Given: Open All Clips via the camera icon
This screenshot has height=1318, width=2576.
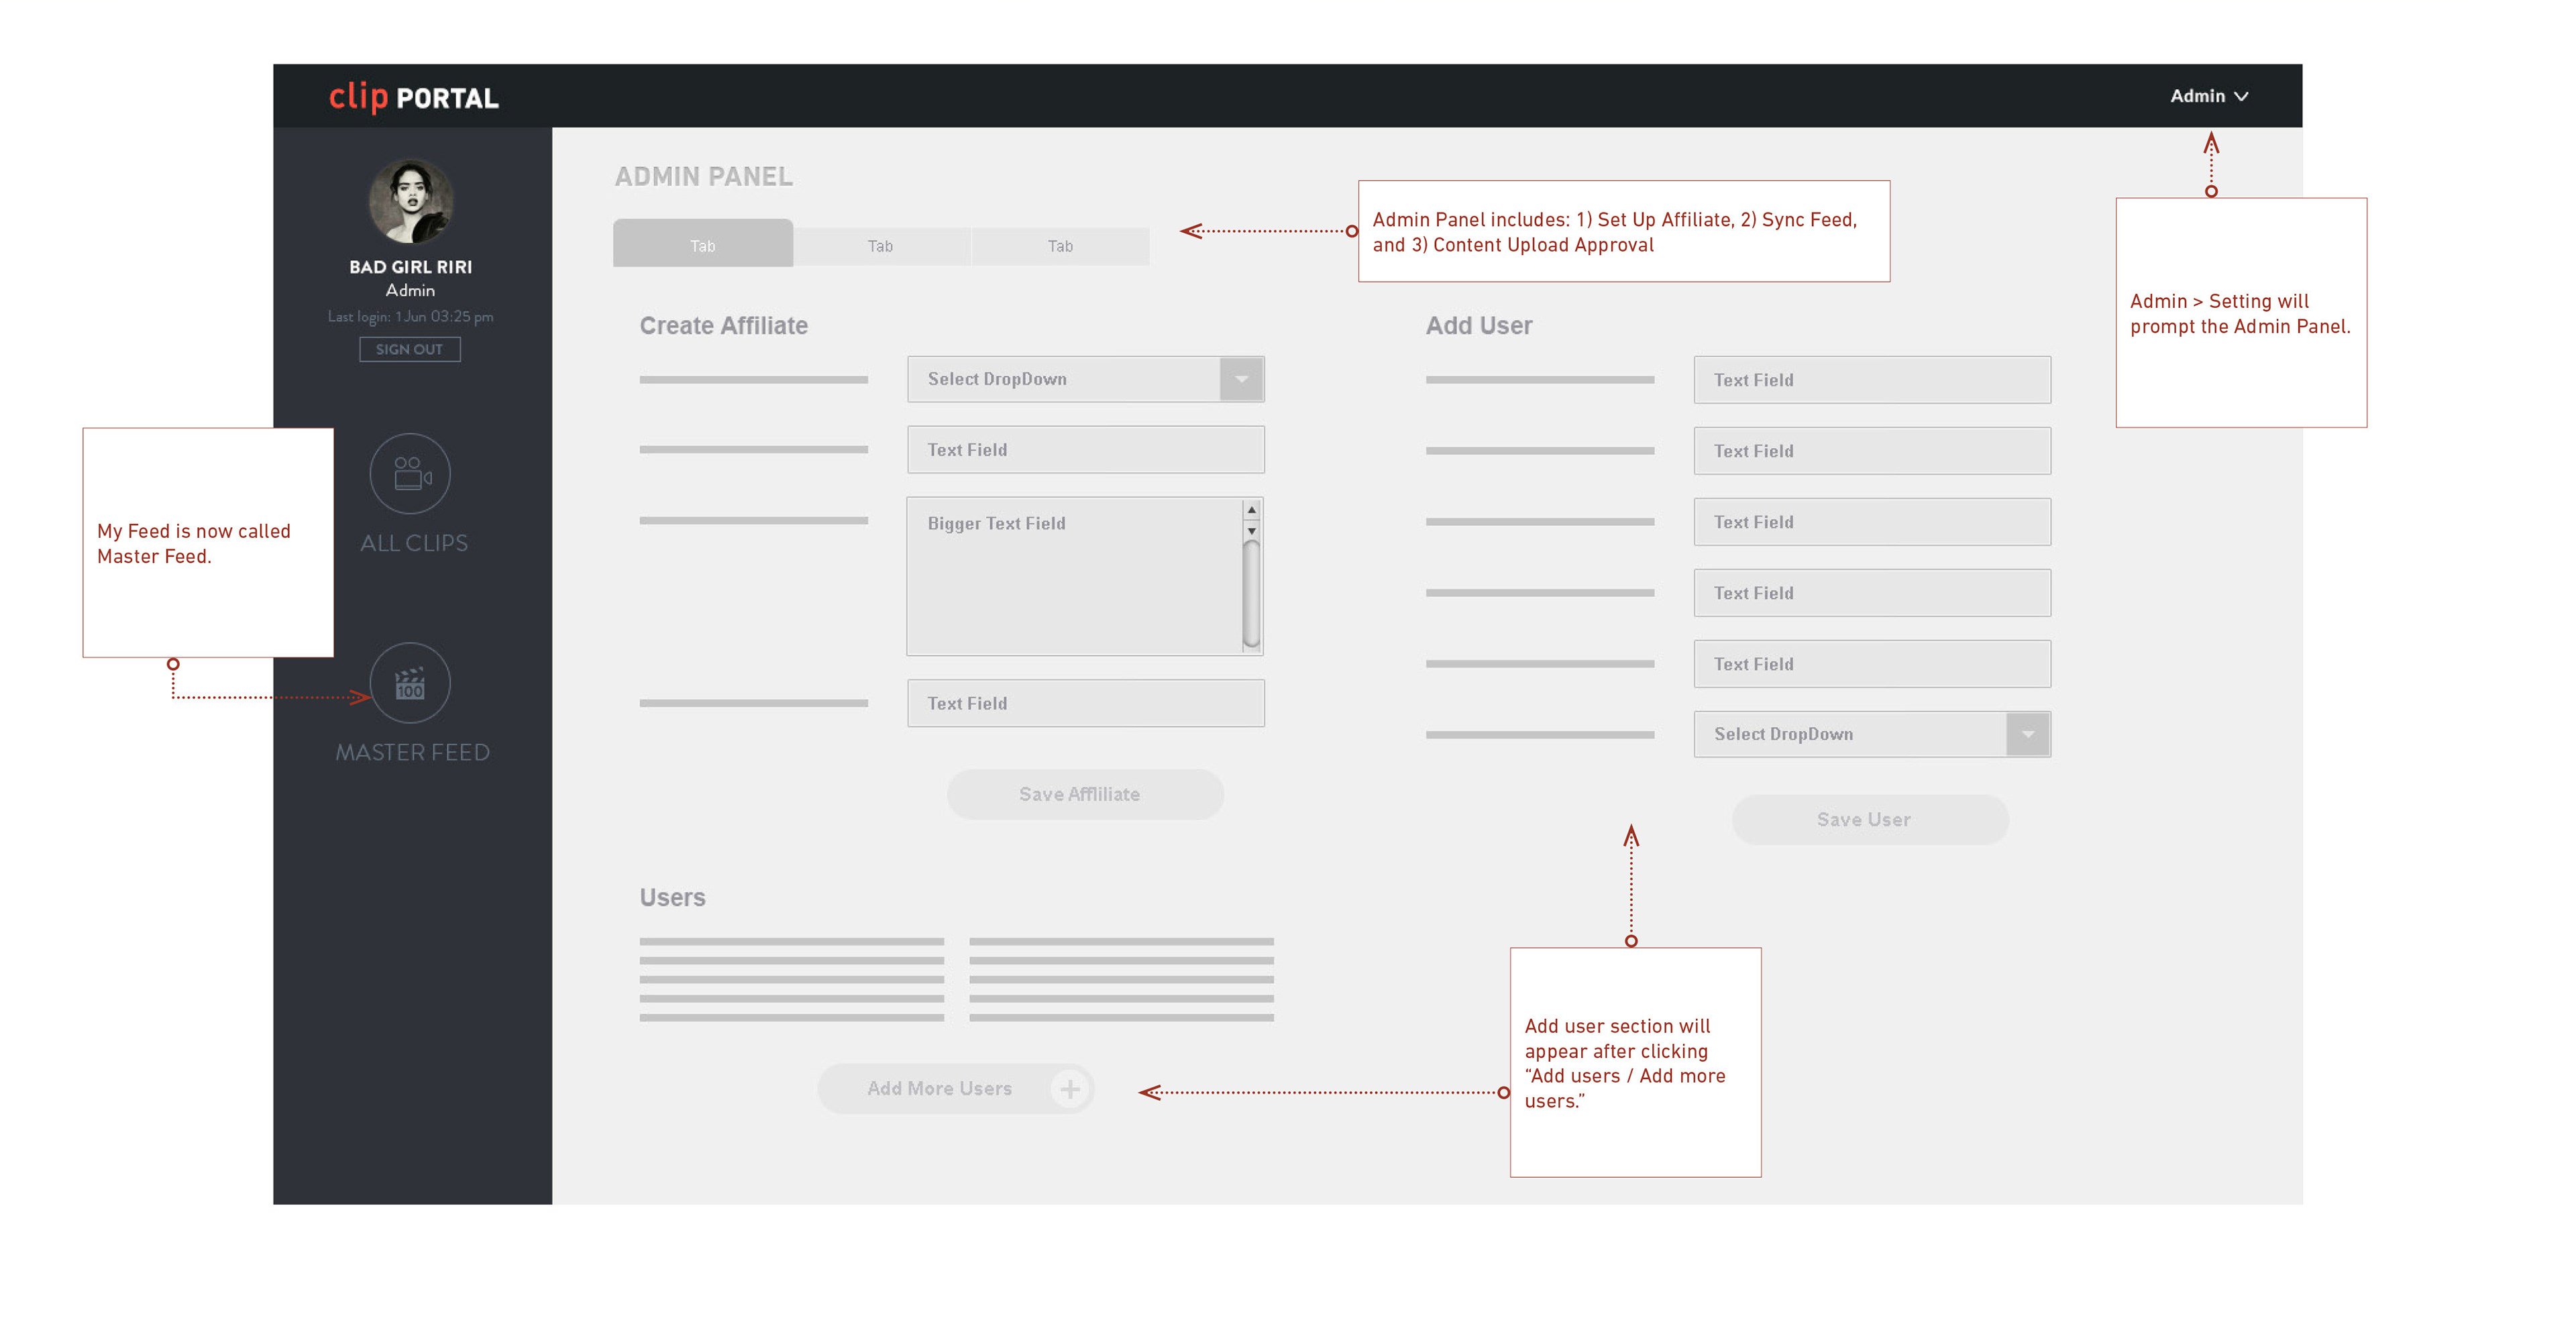Looking at the screenshot, I should pos(410,473).
